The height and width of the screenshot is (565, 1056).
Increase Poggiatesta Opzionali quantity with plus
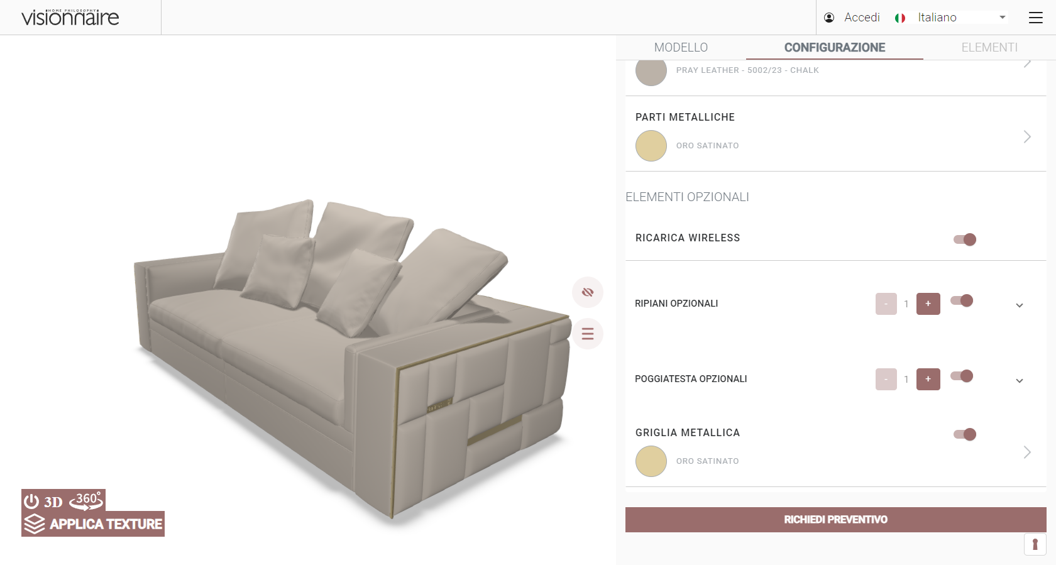(x=928, y=379)
